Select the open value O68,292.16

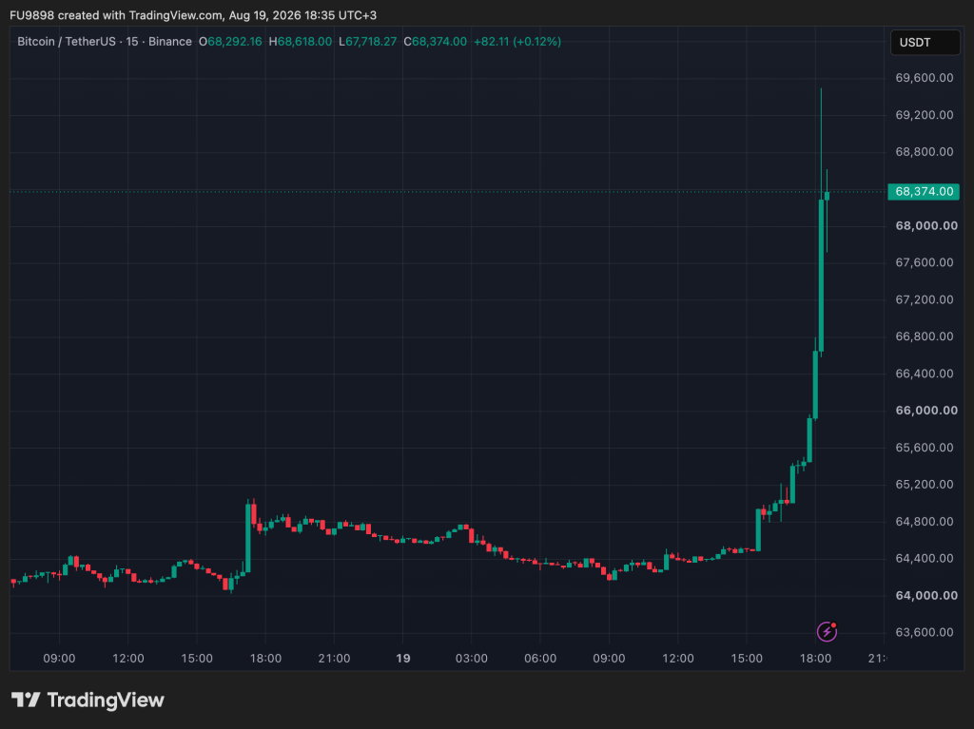230,42
